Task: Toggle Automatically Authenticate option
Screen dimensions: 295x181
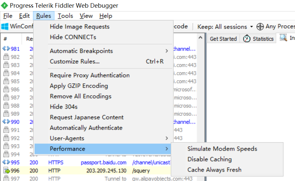Action: [103, 128]
